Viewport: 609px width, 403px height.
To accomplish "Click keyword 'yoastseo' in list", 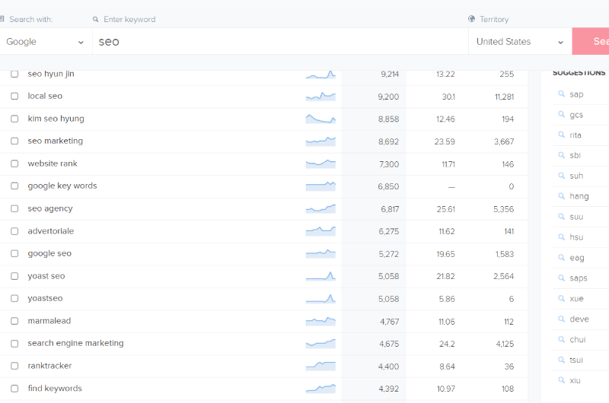I will (45, 298).
